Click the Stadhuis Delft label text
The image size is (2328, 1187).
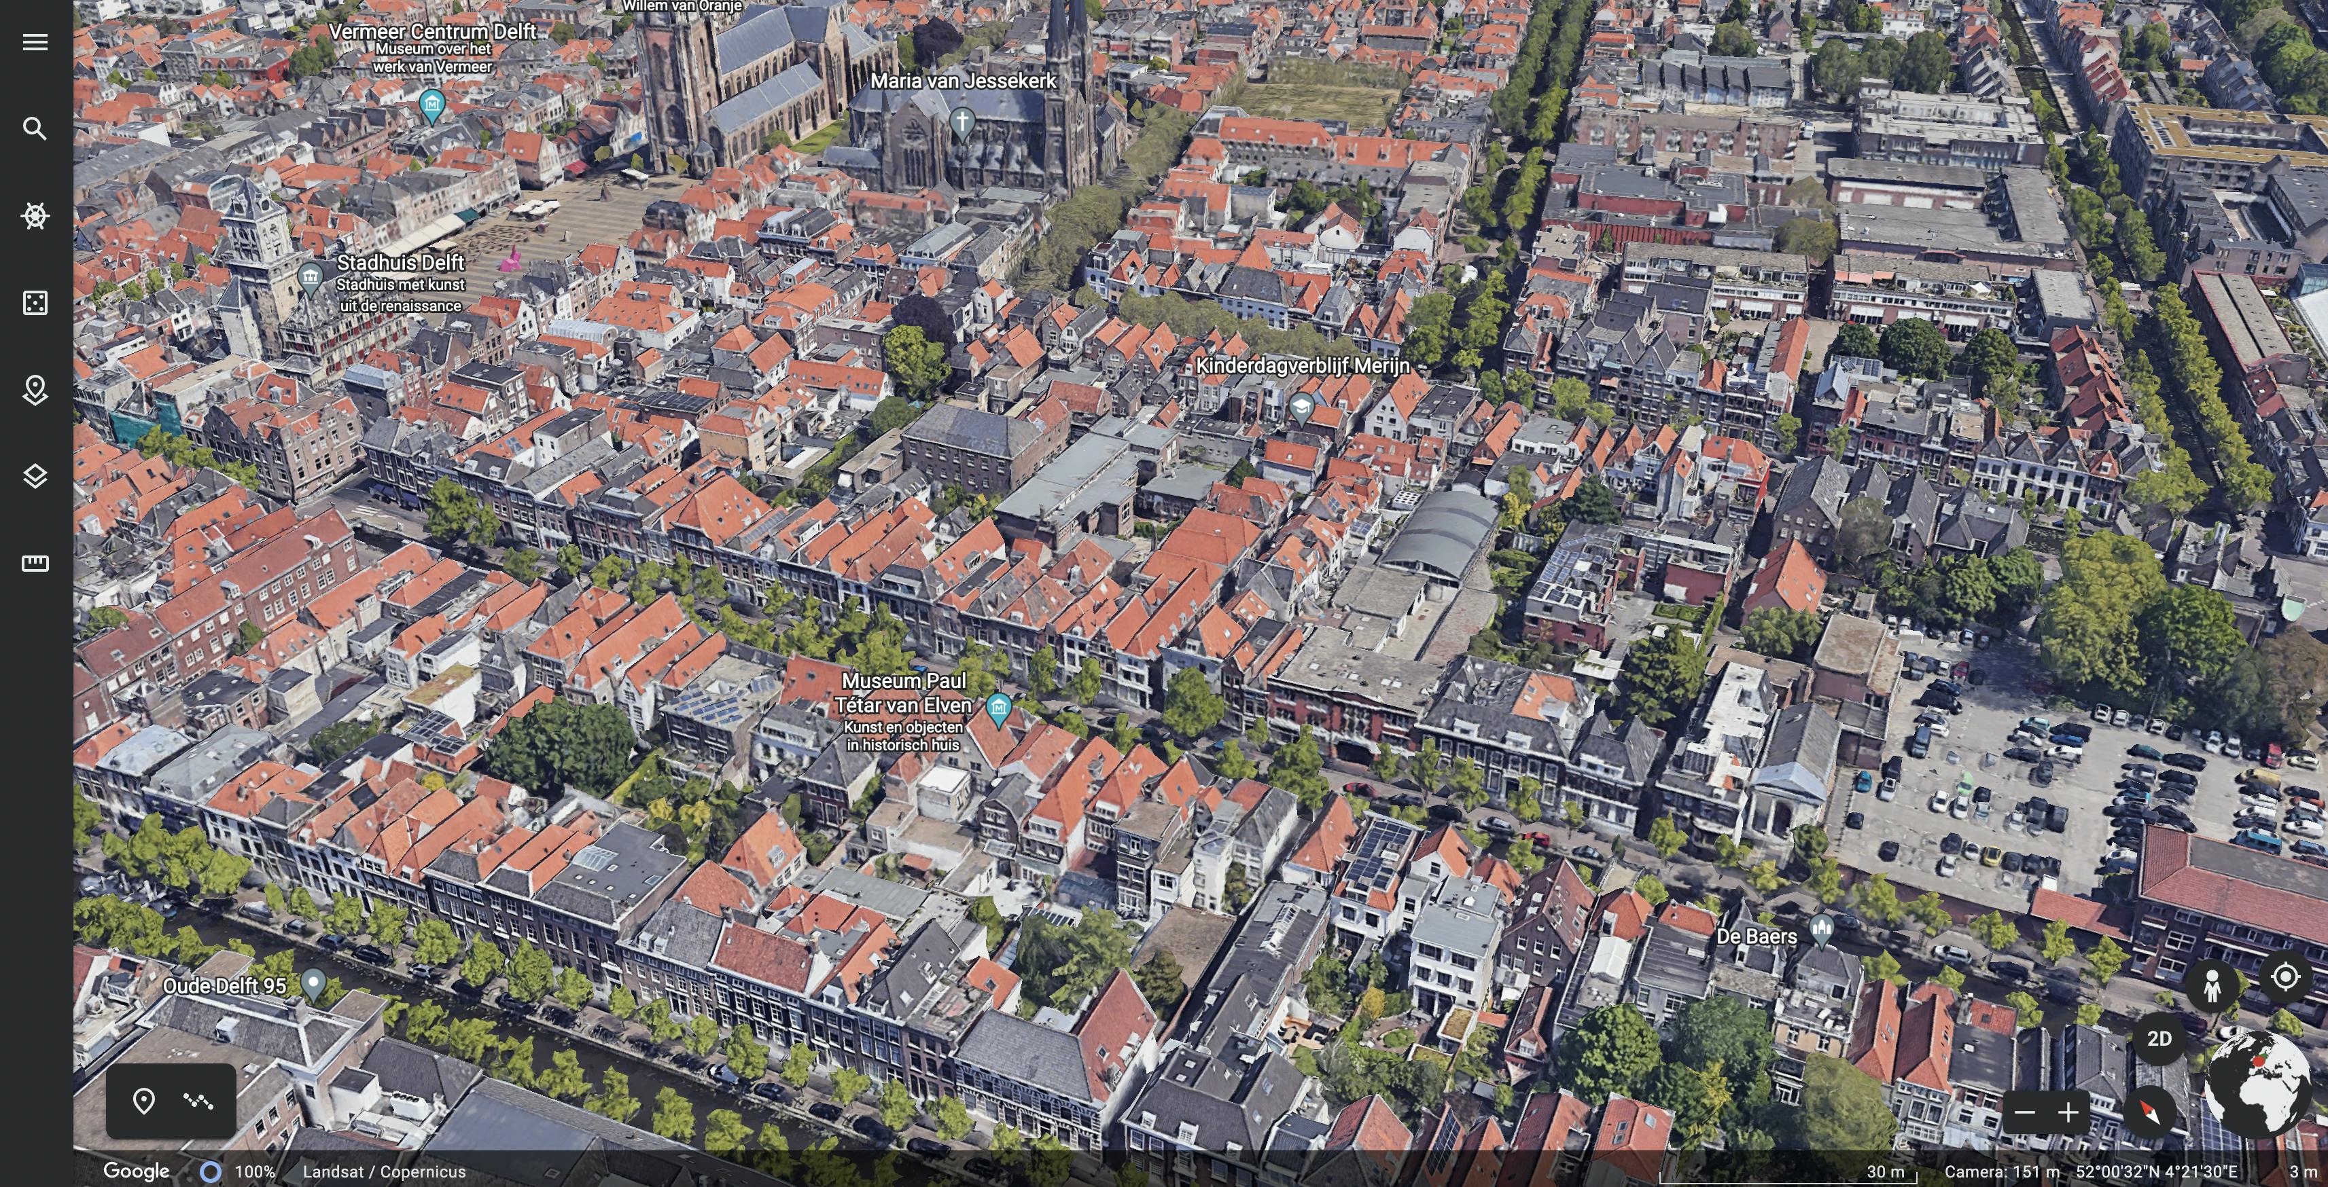pyautogui.click(x=400, y=263)
